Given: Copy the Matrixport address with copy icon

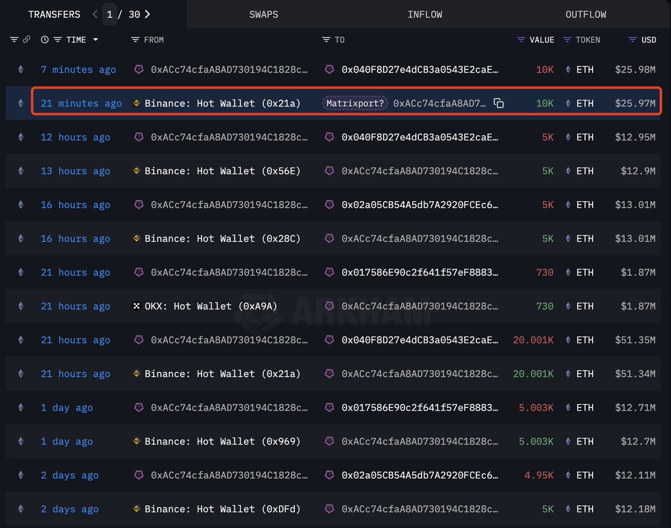Looking at the screenshot, I should (x=499, y=103).
